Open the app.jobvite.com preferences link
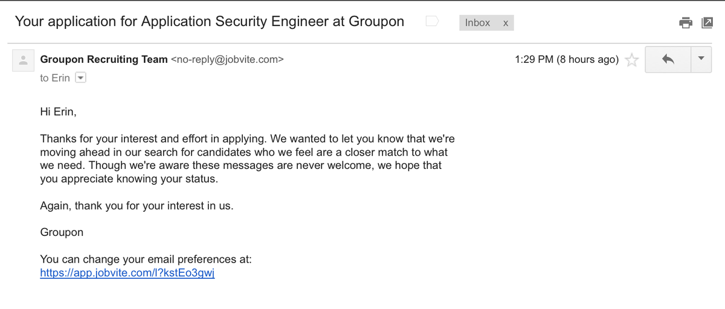 point(127,273)
